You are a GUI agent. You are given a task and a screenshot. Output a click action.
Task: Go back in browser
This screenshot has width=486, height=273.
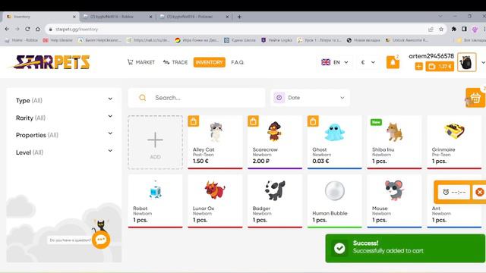pos(7,29)
